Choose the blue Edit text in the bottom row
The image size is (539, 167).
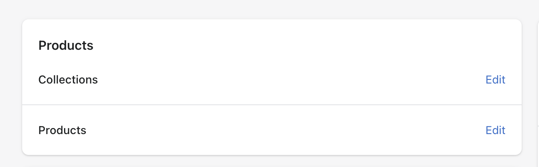click(495, 130)
